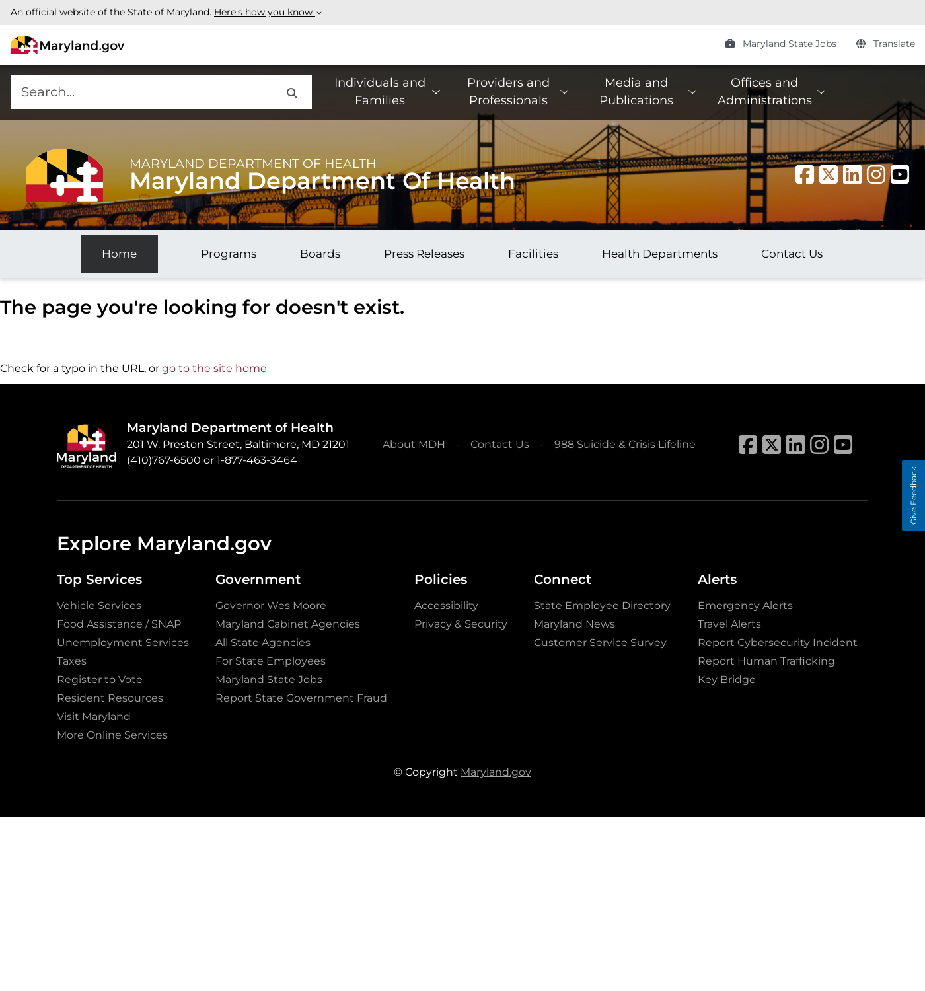Click the Give Feedback side button
Image resolution: width=925 pixels, height=991 pixels.
(x=913, y=495)
